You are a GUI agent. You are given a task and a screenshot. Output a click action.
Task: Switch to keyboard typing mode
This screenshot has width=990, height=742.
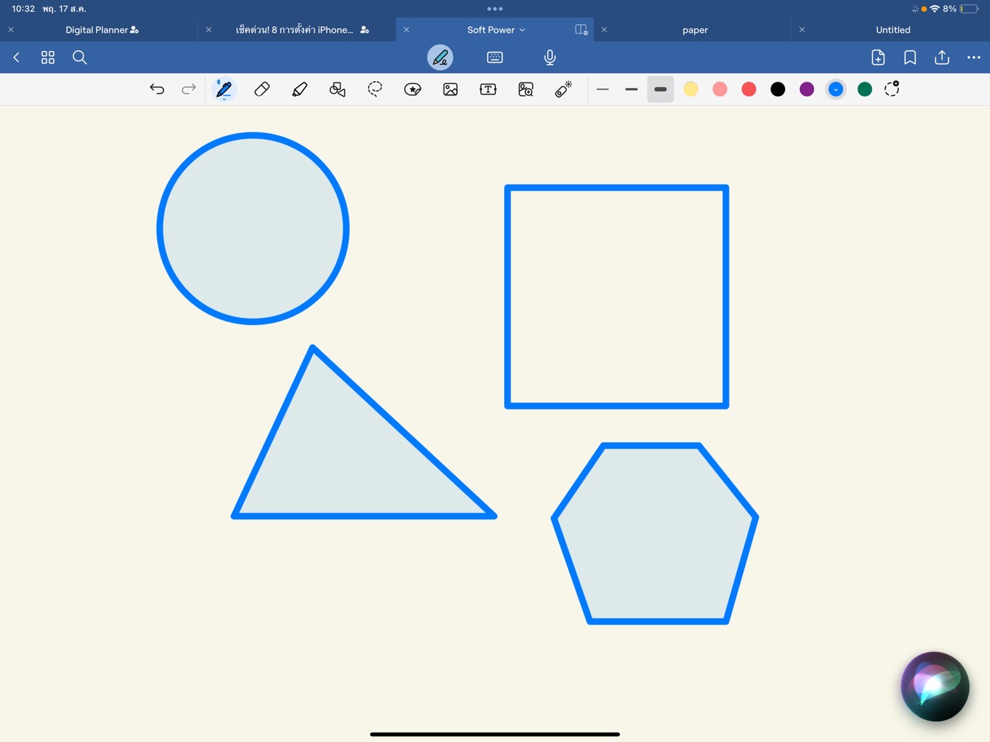495,58
